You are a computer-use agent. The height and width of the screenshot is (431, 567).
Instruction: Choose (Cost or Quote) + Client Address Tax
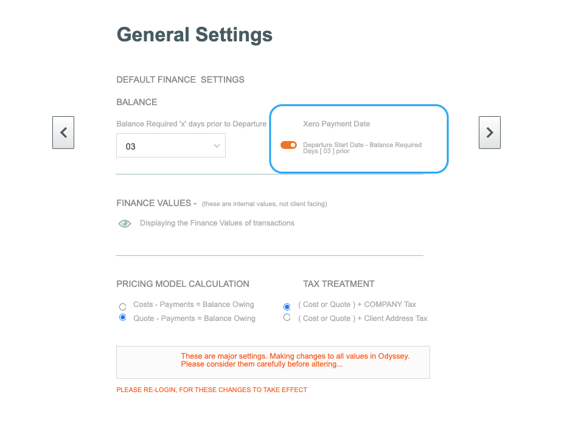tap(287, 317)
